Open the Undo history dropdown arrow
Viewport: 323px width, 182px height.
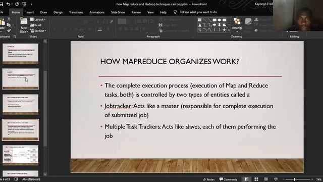12,4
